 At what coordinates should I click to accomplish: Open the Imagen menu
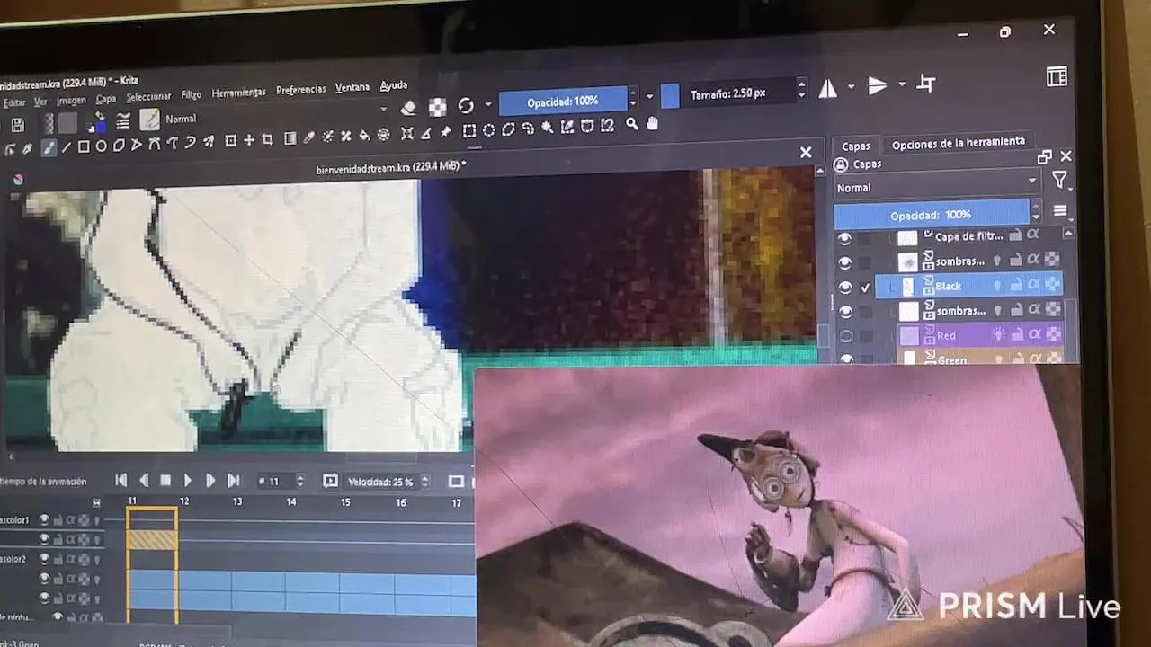(x=71, y=101)
